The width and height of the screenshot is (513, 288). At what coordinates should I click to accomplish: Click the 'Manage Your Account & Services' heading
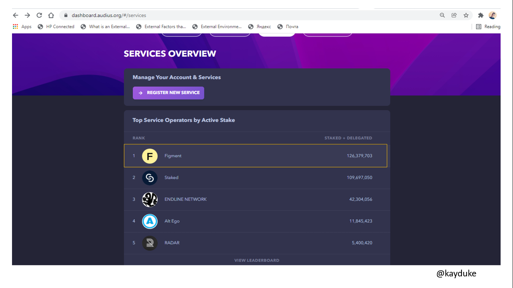(177, 77)
